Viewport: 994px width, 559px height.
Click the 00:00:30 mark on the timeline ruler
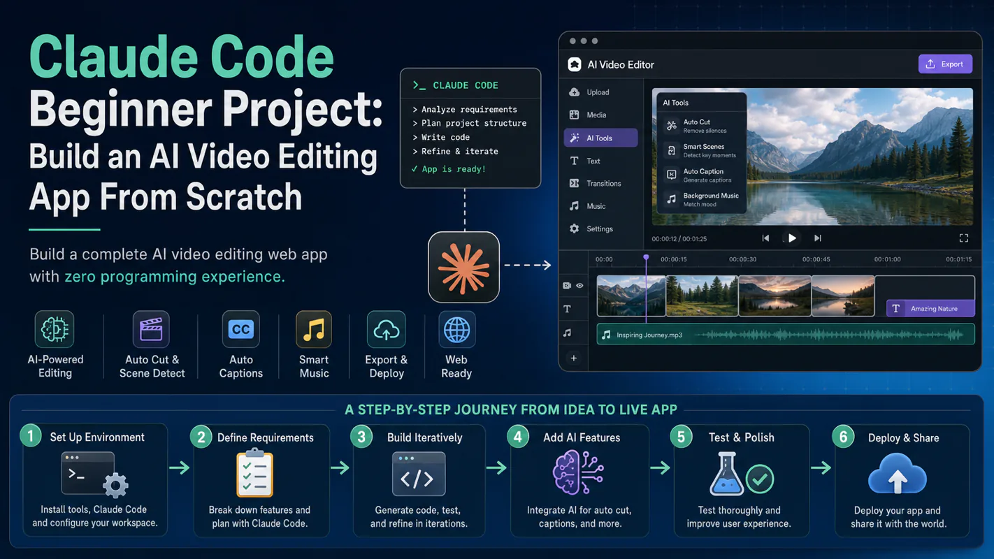742,259
